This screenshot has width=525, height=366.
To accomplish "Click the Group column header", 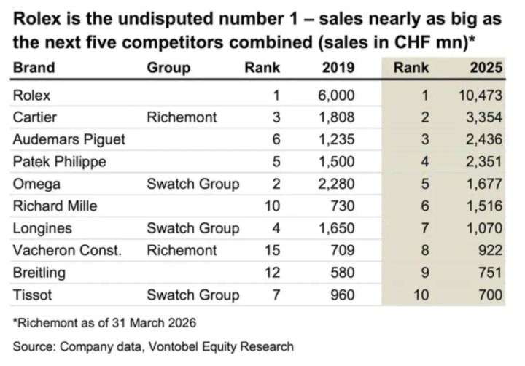I will pyautogui.click(x=168, y=68).
